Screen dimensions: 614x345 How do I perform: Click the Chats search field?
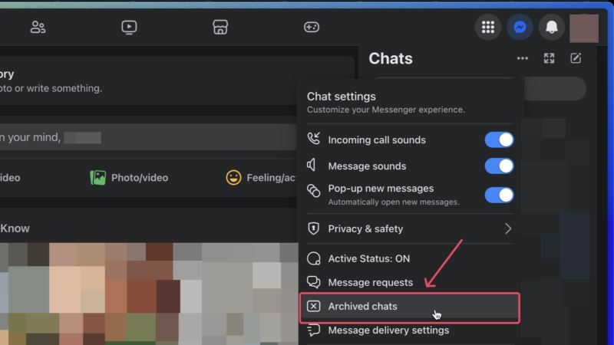(555, 89)
